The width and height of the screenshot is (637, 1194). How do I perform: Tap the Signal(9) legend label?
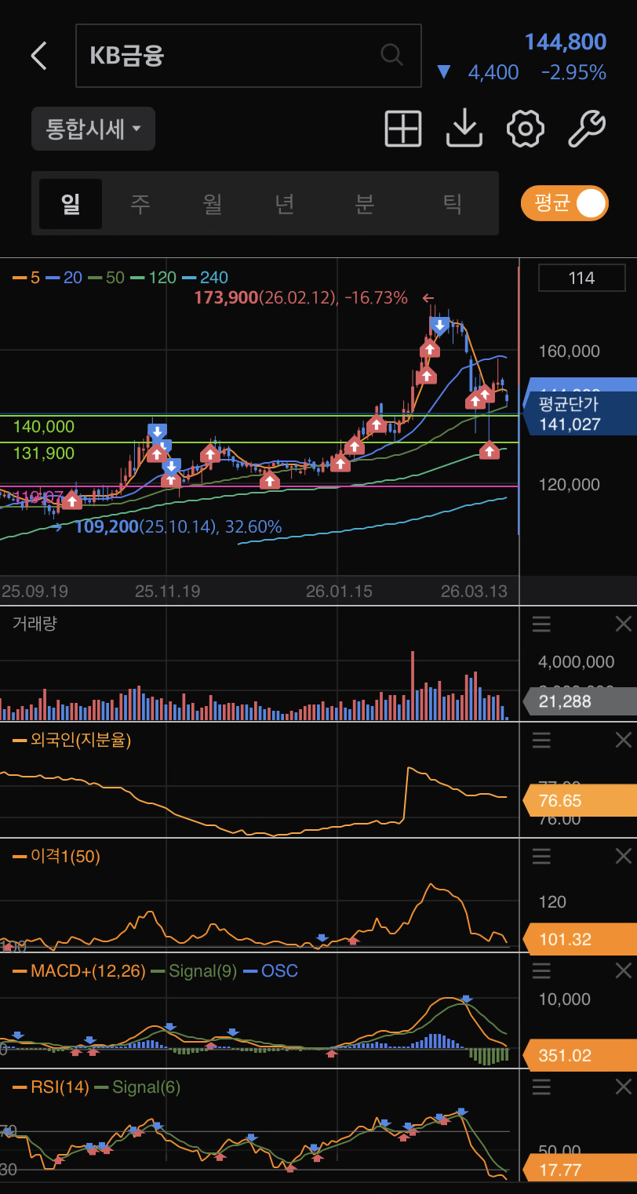point(195,971)
